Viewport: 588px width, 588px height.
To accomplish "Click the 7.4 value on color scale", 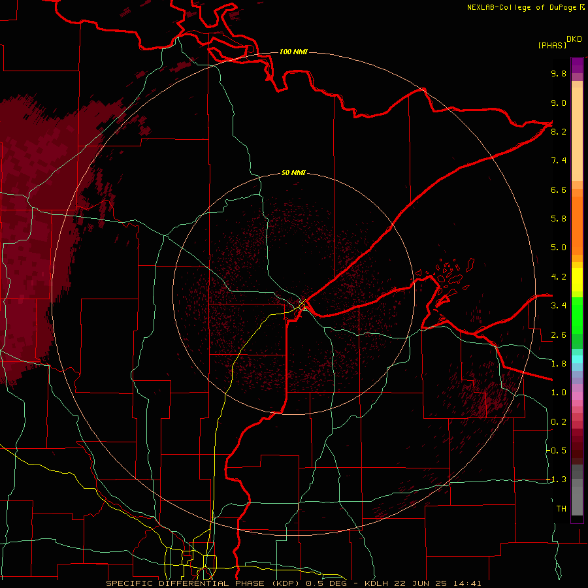I will (559, 161).
